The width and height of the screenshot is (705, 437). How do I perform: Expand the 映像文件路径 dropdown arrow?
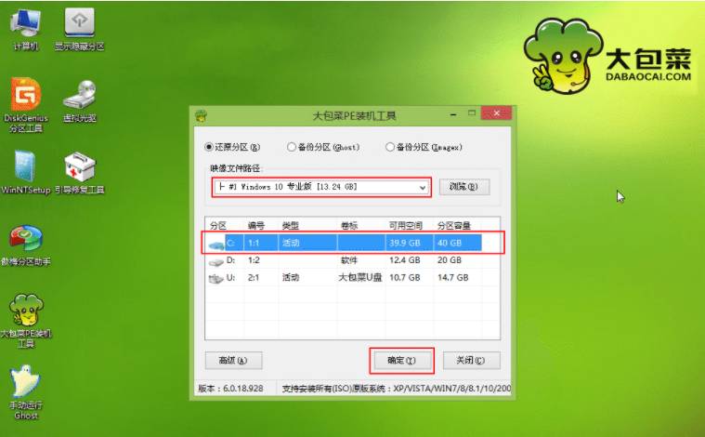[x=424, y=187]
